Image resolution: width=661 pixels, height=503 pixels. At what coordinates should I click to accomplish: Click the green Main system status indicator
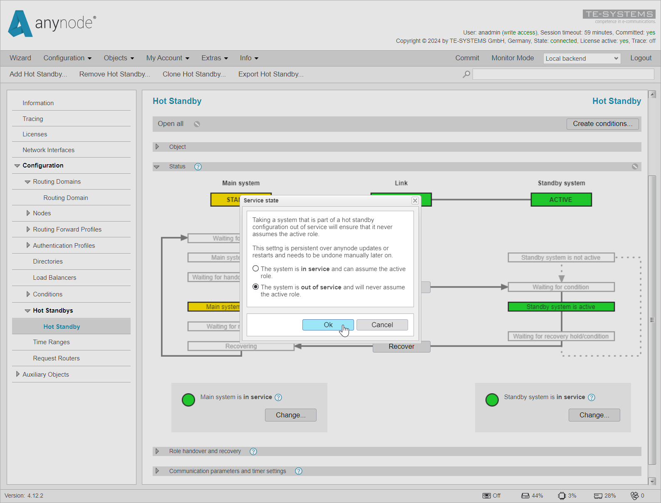coord(188,400)
